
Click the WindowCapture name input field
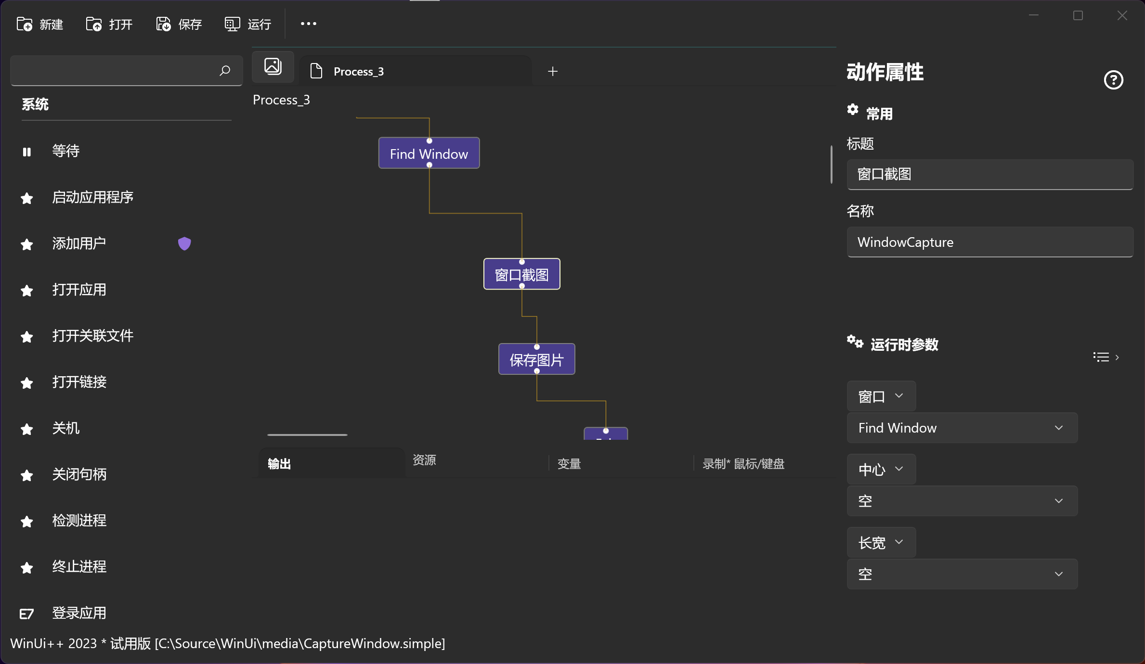989,242
